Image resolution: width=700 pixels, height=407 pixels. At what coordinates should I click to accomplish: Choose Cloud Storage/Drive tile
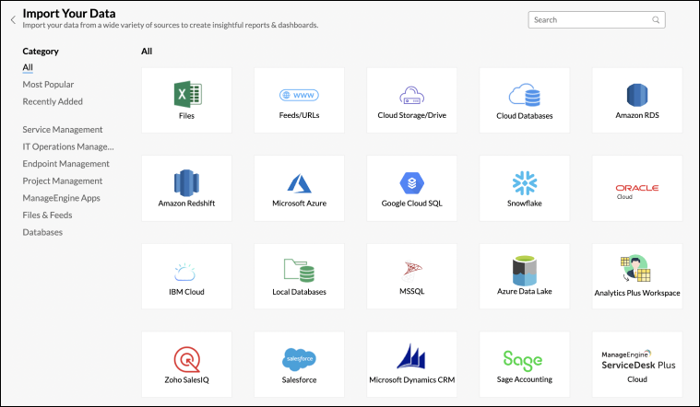coord(411,99)
